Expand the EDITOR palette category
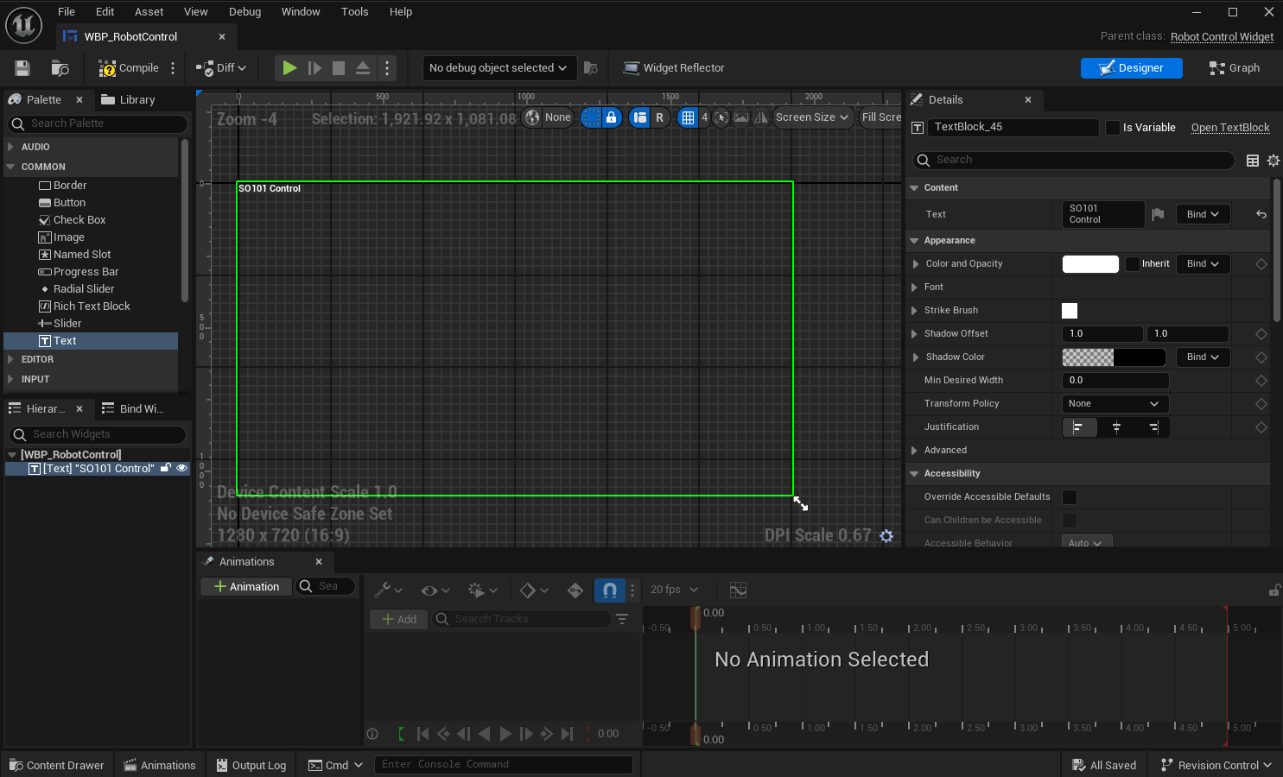Screen dimensions: 1283x777 pyautogui.click(x=10, y=359)
